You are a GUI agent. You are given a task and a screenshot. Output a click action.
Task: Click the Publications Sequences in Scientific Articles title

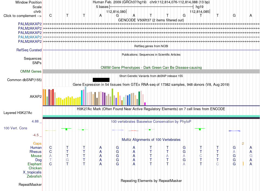pyautogui.click(x=151, y=55)
